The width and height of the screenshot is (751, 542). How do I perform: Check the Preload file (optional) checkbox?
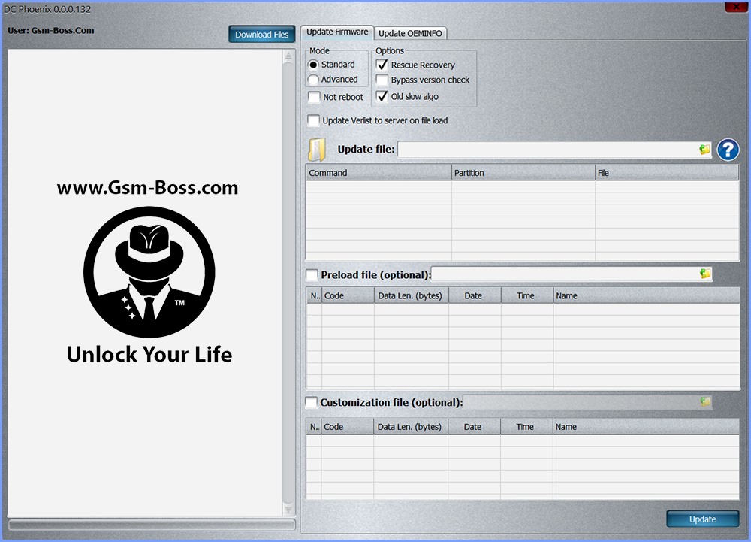[x=312, y=275]
